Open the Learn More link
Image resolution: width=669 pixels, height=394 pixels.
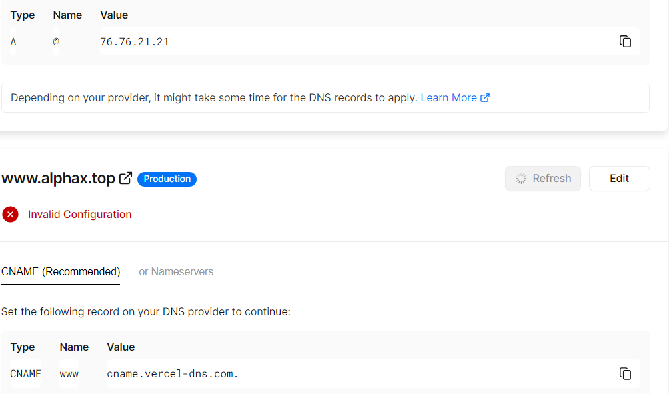click(448, 98)
